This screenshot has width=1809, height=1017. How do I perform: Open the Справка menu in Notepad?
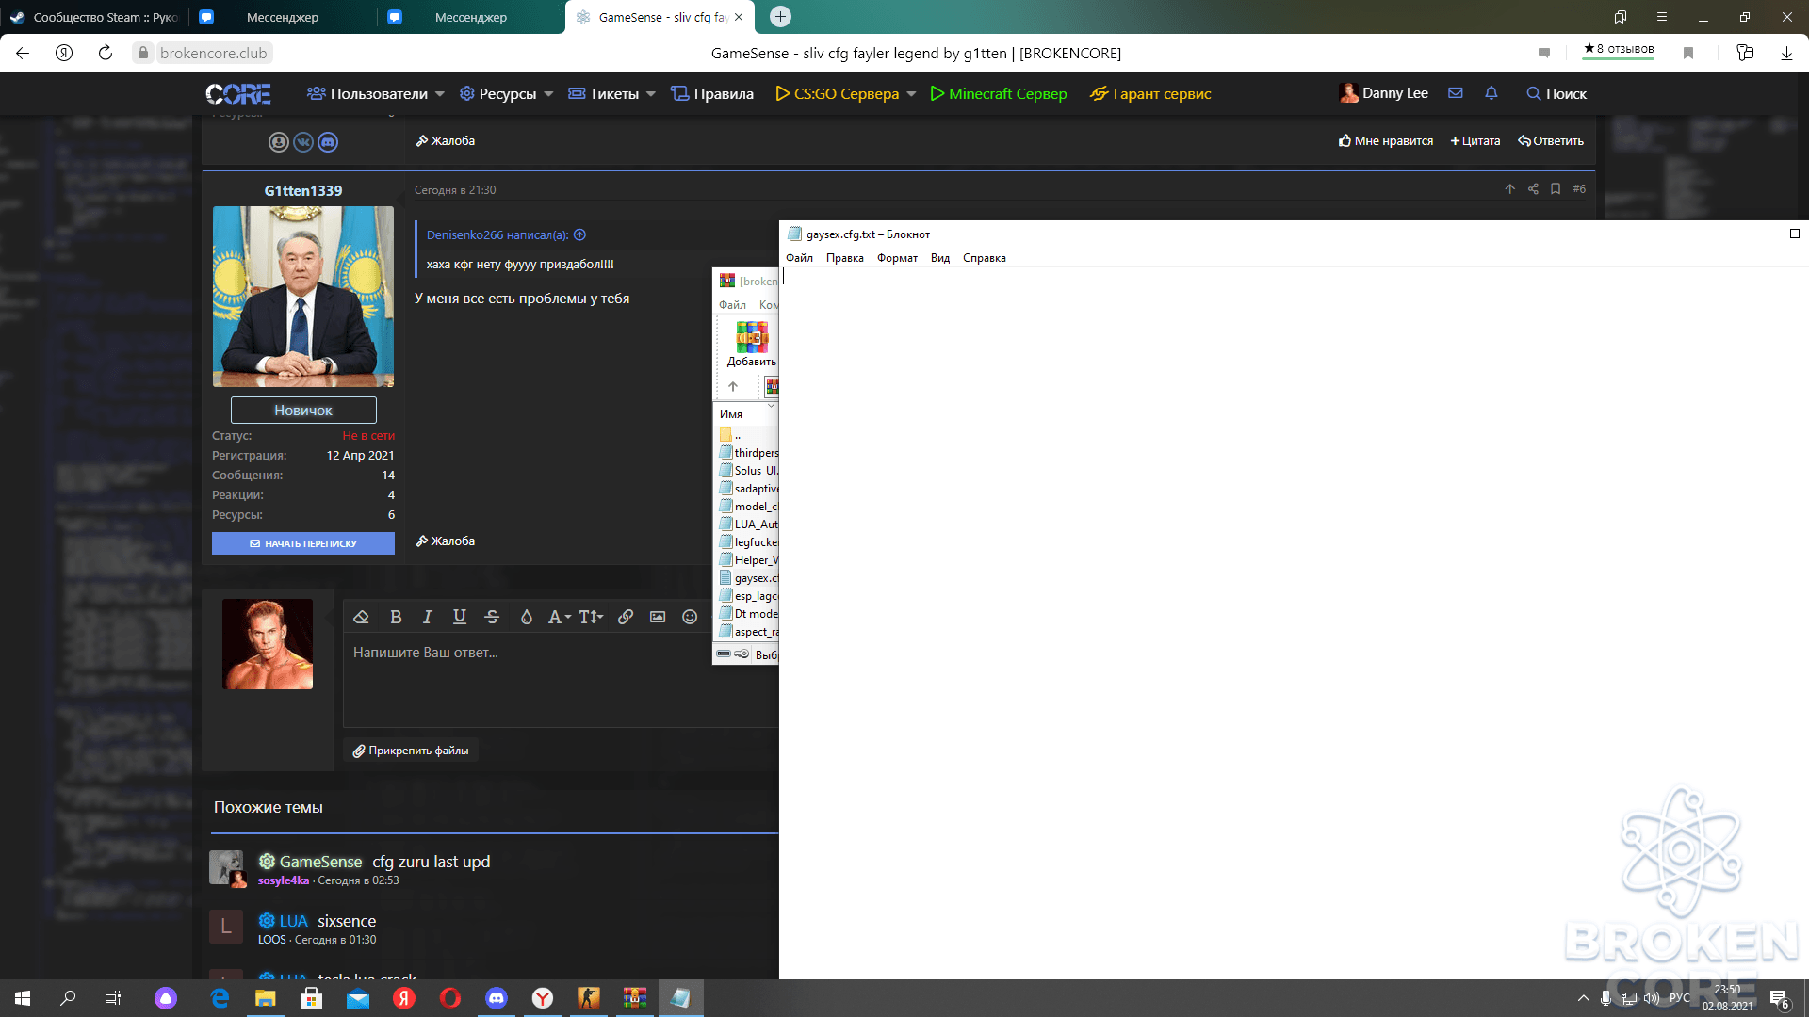point(985,258)
